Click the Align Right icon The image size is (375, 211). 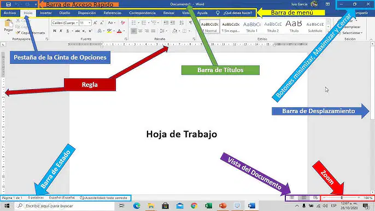click(147, 31)
